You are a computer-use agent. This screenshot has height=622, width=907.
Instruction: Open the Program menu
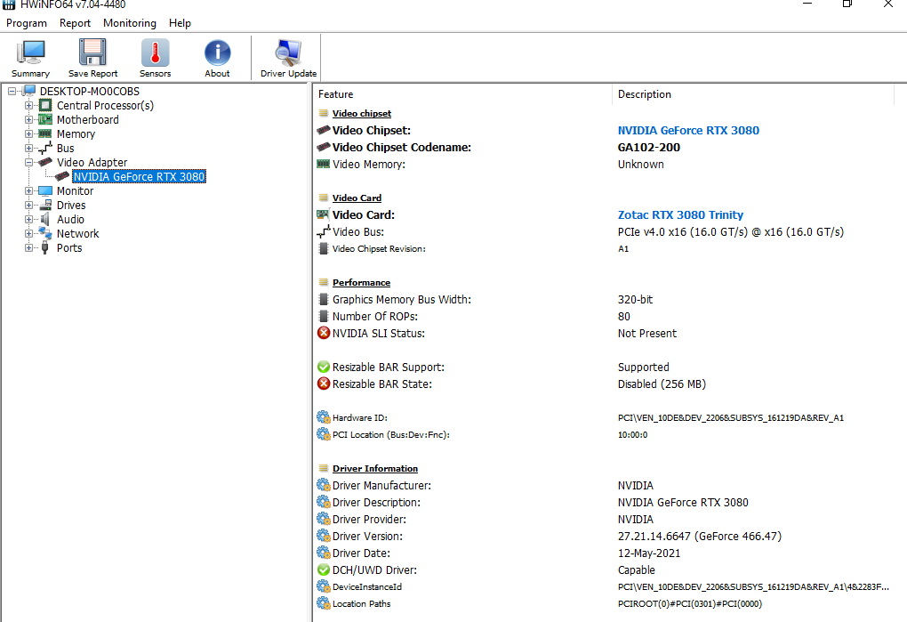point(27,23)
